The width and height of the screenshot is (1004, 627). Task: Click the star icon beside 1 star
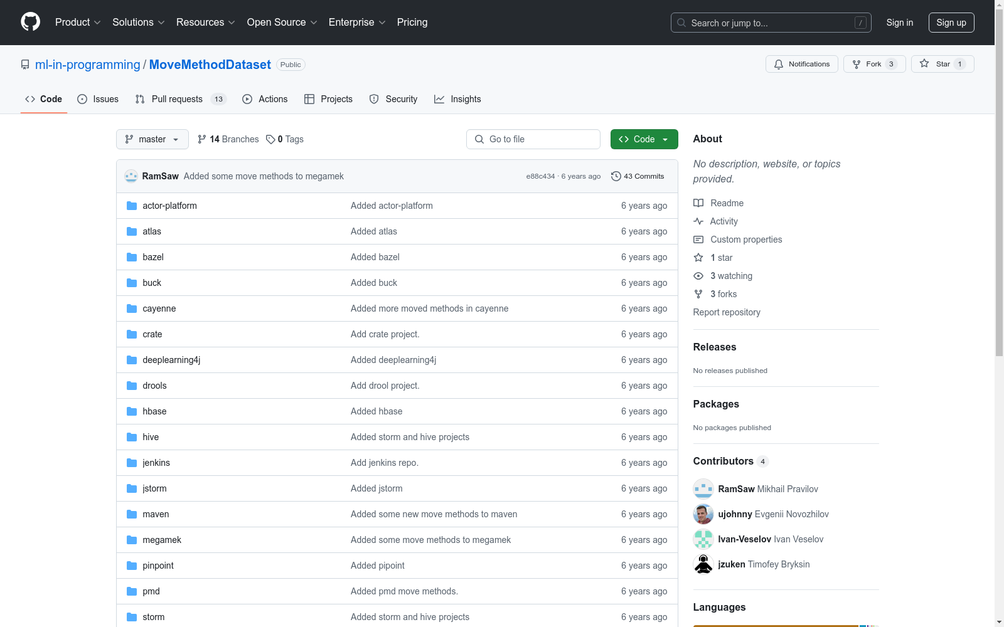pos(698,258)
